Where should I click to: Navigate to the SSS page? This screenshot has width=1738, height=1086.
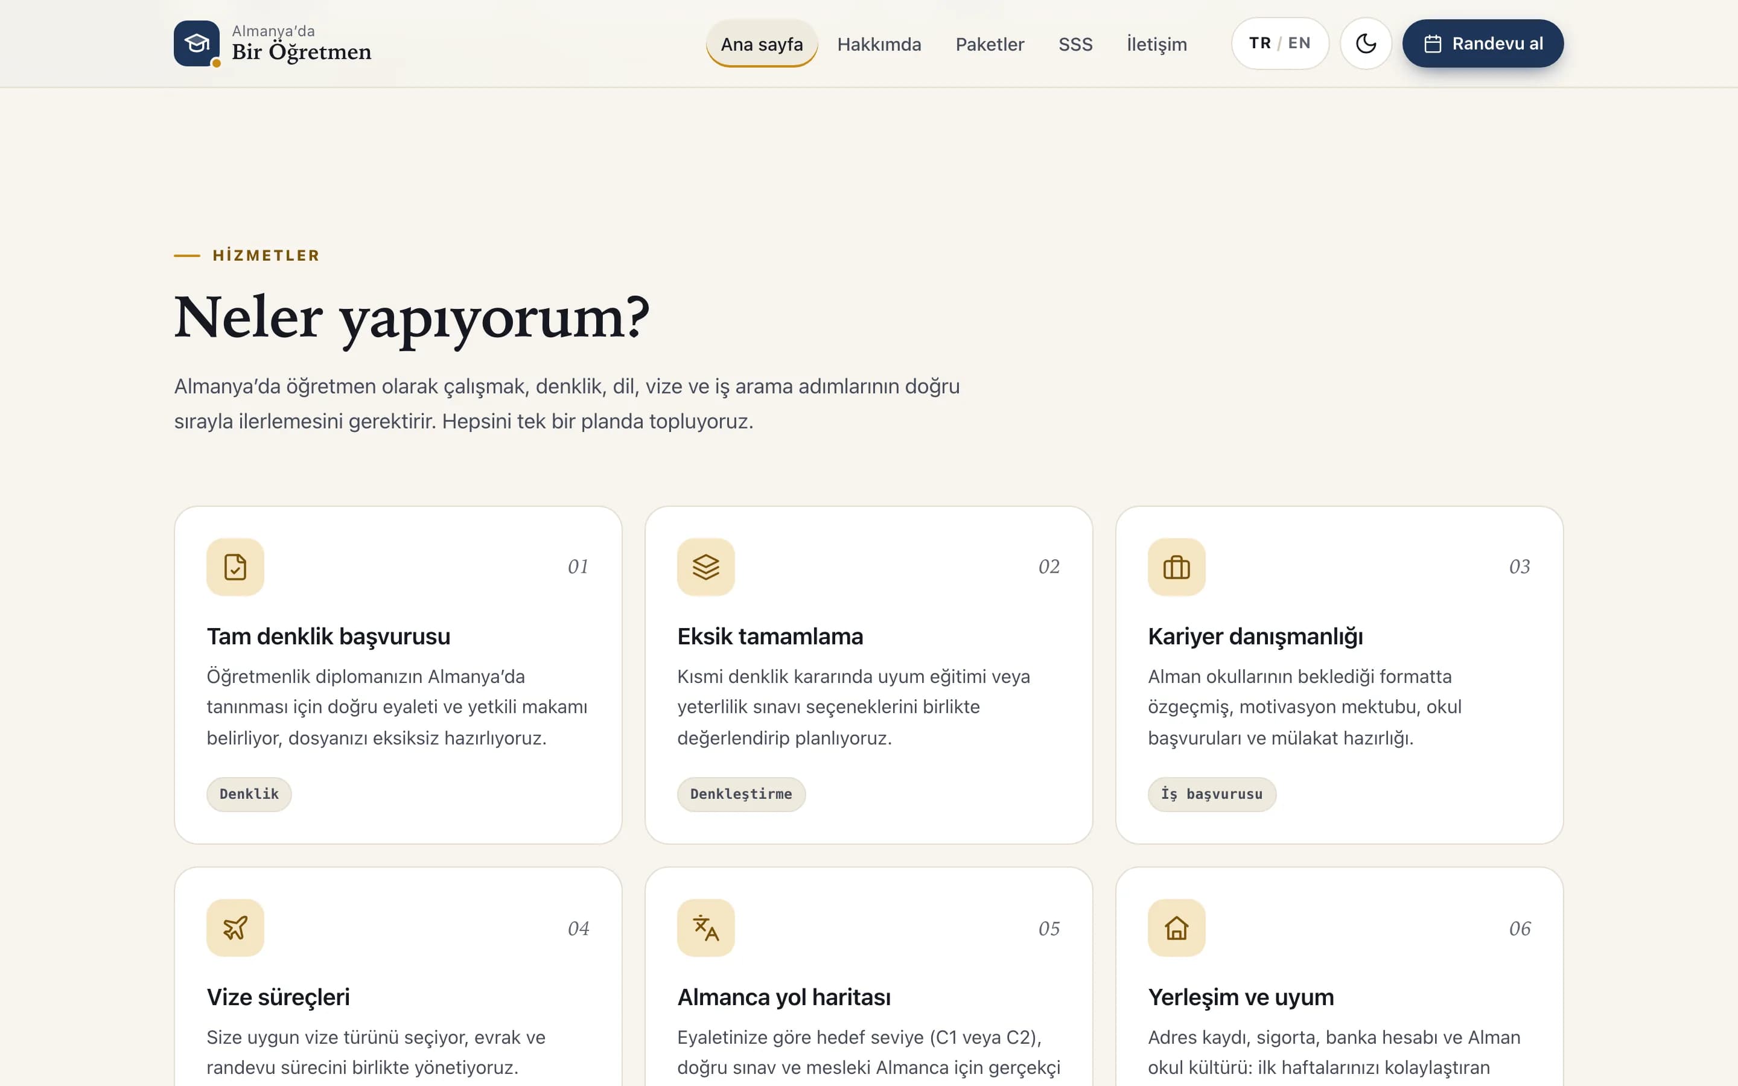point(1075,44)
